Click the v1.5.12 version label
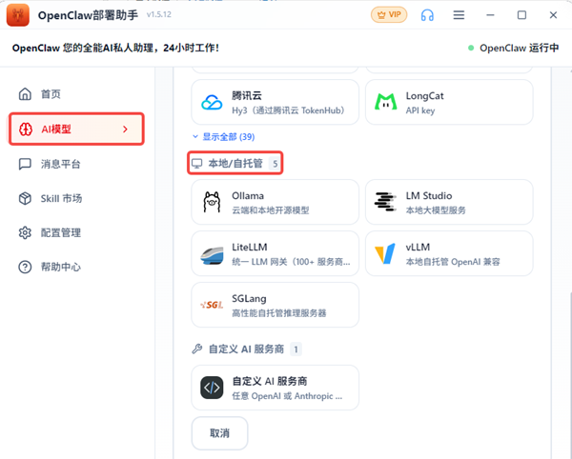Image resolution: width=572 pixels, height=459 pixels. 158,14
